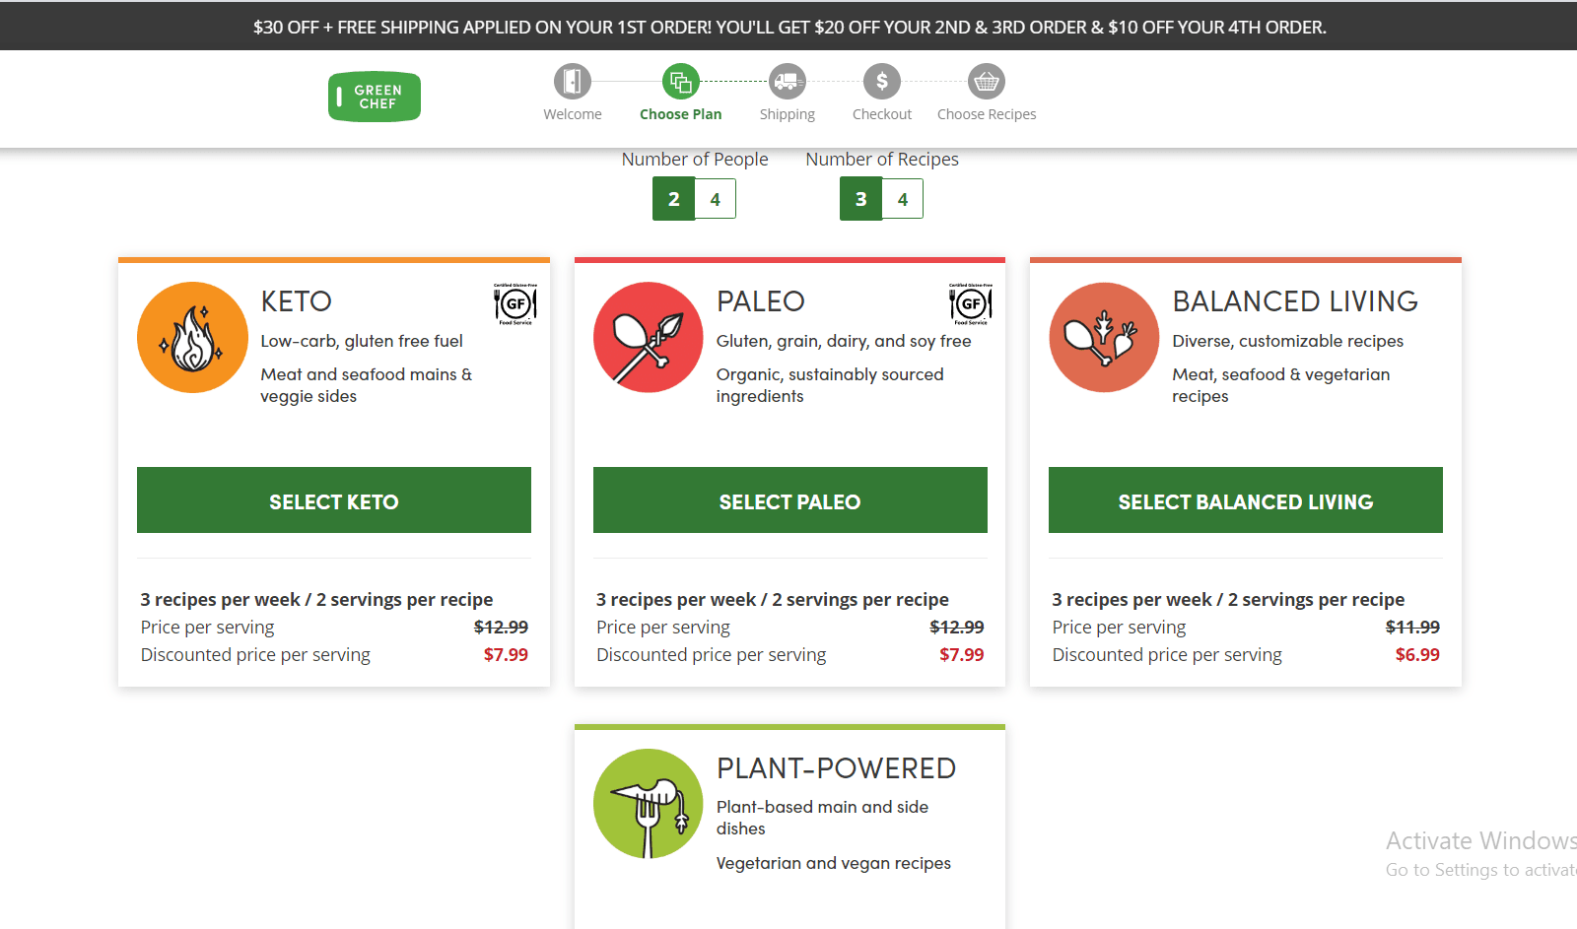Click the Choose Recipes basket icon
1577x929 pixels.
tap(987, 82)
